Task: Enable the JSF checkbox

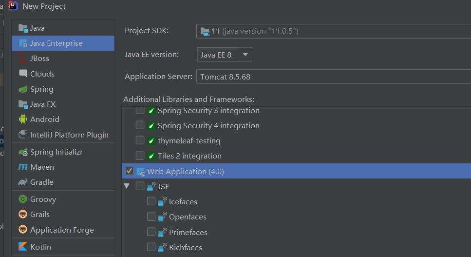Action: [x=140, y=186]
